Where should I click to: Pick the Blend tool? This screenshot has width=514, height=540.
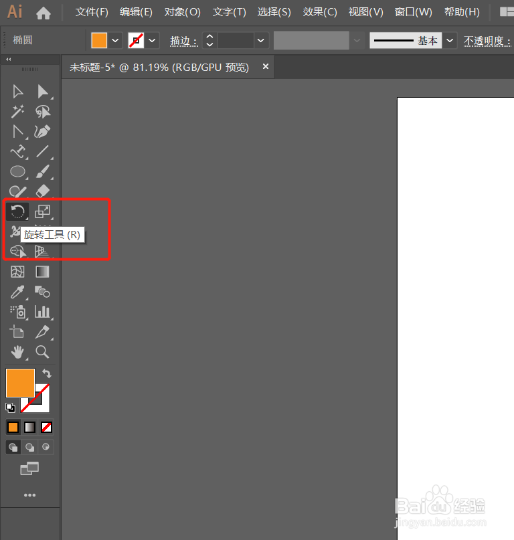(x=42, y=292)
